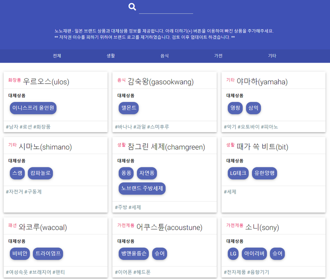Click the 캄파놀로 chip
Screen dimensions: 330x279
[x=40, y=173]
